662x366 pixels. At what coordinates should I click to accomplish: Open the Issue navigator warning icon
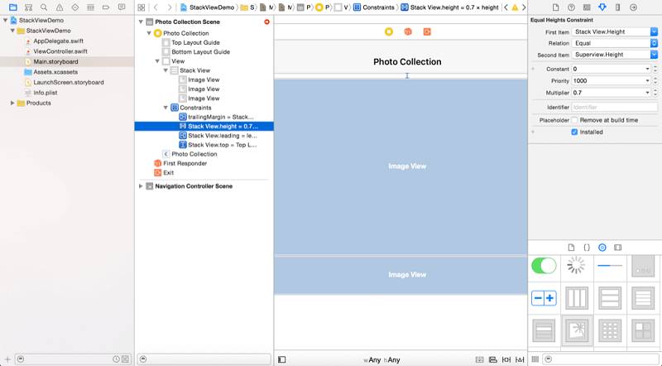60,7
